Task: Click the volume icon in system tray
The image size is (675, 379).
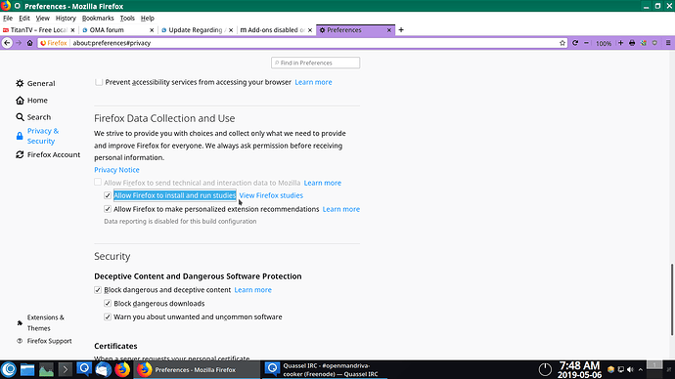Action: click(631, 369)
